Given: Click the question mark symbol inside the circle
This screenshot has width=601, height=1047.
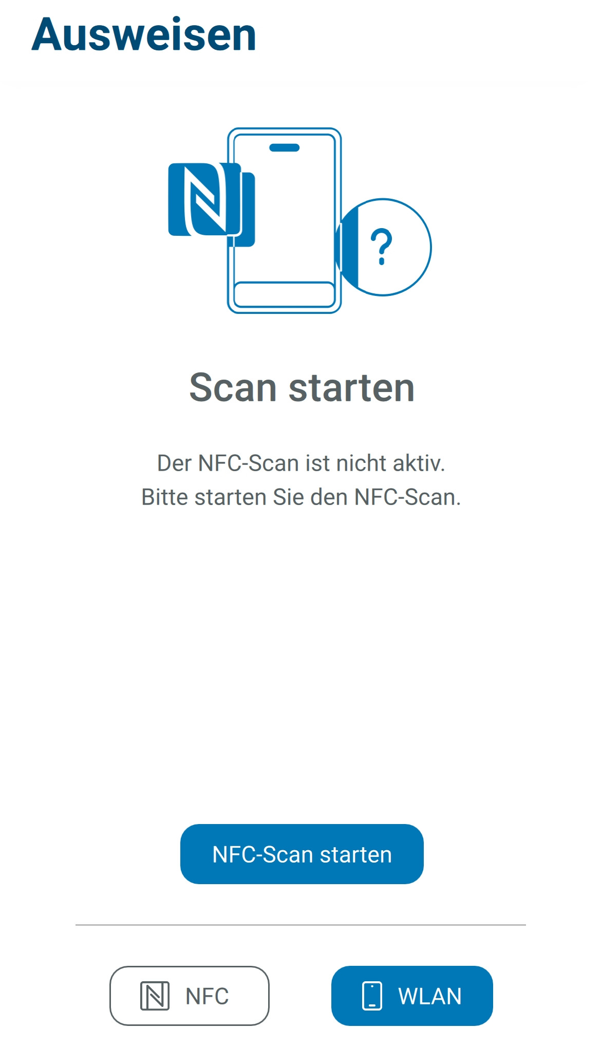Looking at the screenshot, I should coord(382,247).
